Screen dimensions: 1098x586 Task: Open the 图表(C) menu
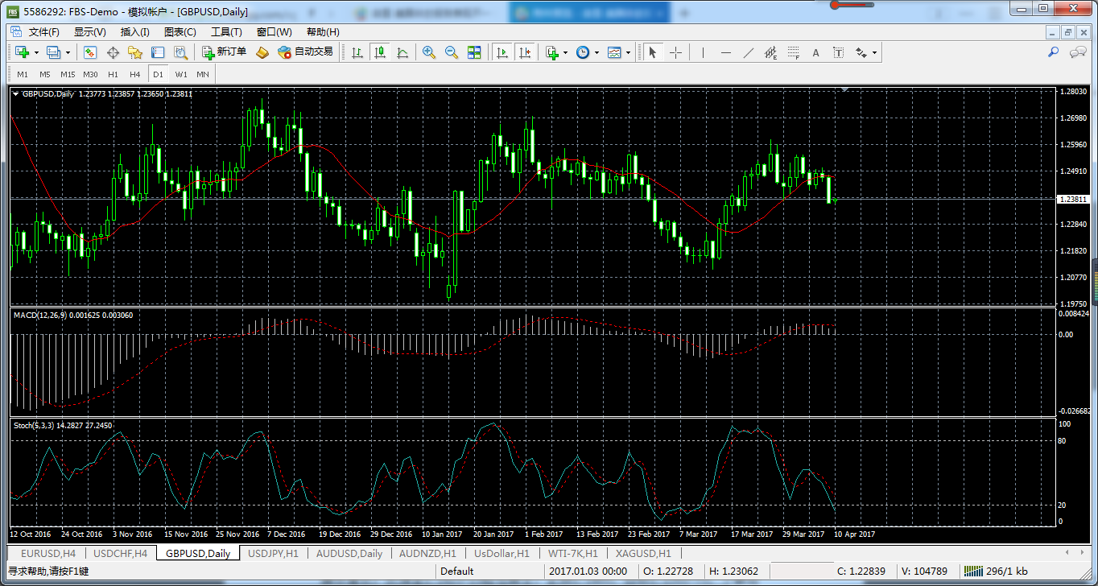[x=180, y=32]
